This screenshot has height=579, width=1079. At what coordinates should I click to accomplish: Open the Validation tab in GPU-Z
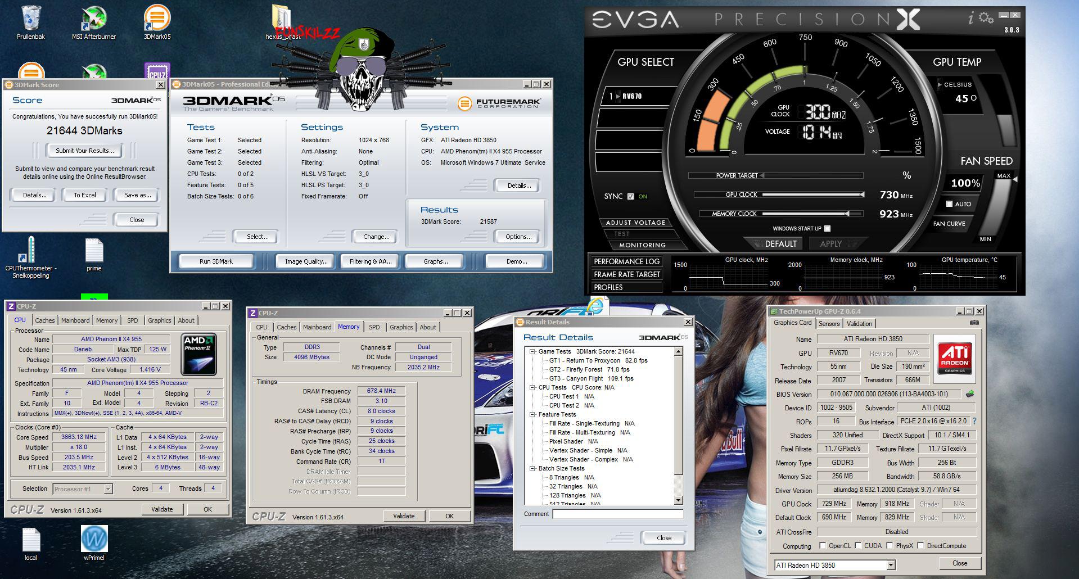pos(859,324)
